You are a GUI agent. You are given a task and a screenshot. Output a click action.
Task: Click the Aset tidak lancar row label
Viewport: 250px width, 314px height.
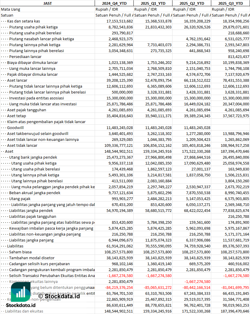click(22, 146)
